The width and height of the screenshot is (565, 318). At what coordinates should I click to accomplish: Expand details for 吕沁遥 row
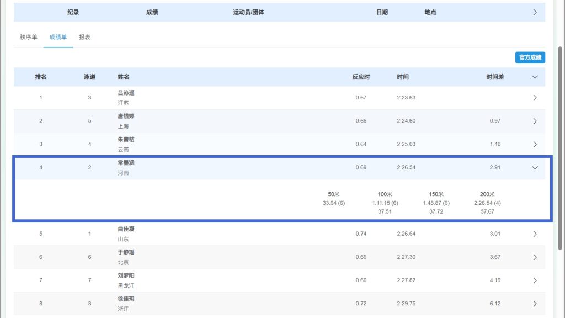coord(535,98)
